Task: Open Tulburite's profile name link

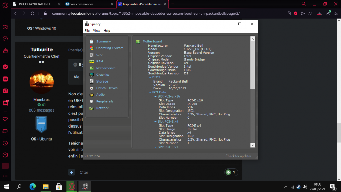Action: 42,49
